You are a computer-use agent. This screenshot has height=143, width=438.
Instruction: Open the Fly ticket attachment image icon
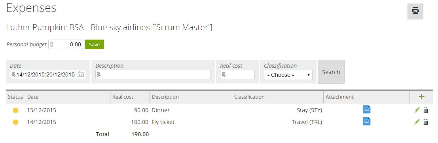367,121
